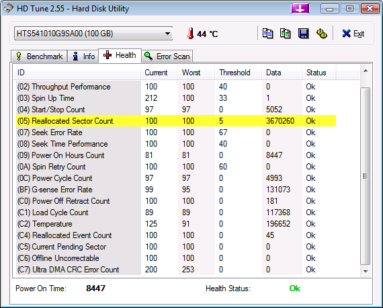
Task: Click the 44 °C temperature reading
Action: [x=208, y=34]
